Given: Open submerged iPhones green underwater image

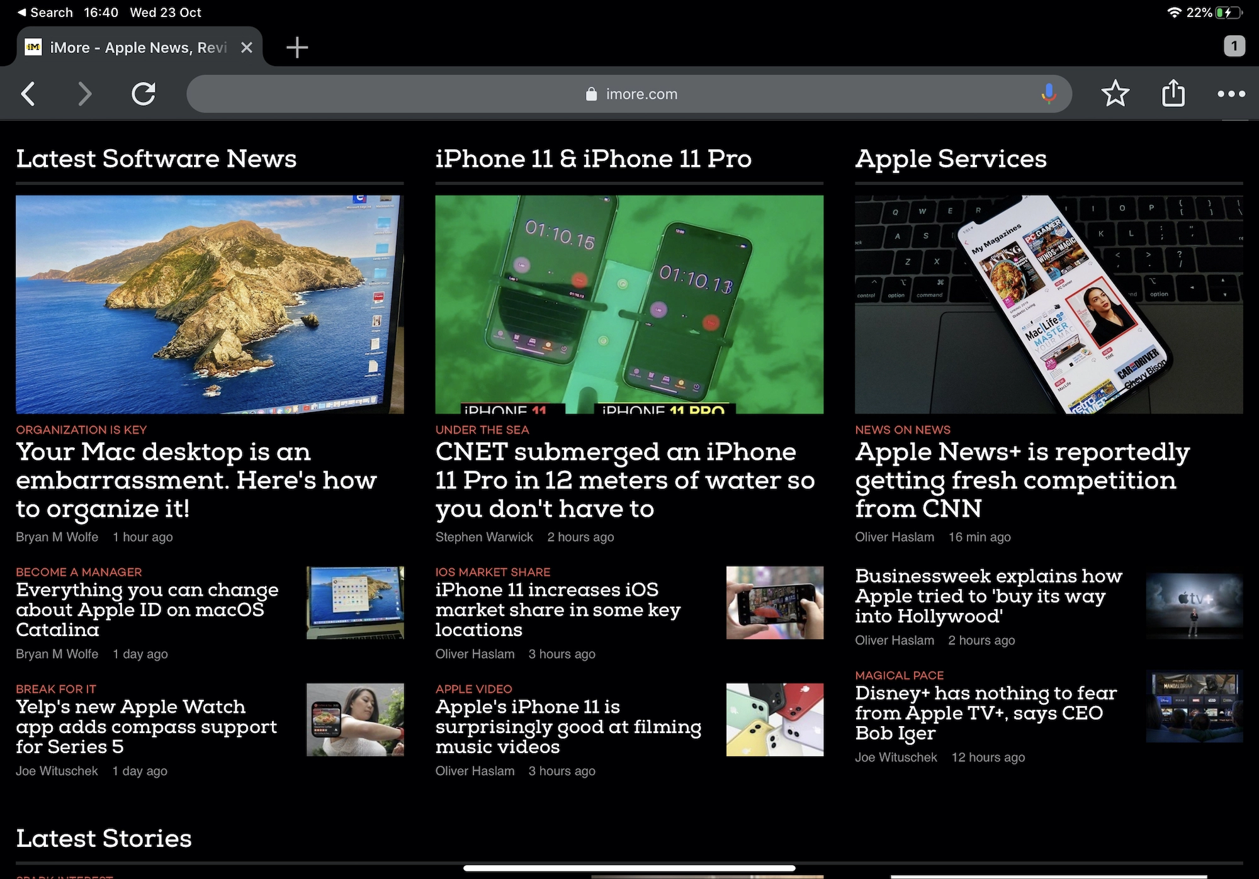Looking at the screenshot, I should (x=629, y=305).
